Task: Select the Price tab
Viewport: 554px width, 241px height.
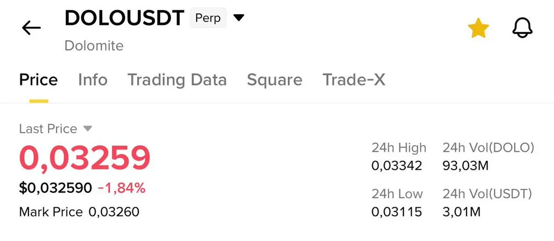Action: tap(38, 80)
